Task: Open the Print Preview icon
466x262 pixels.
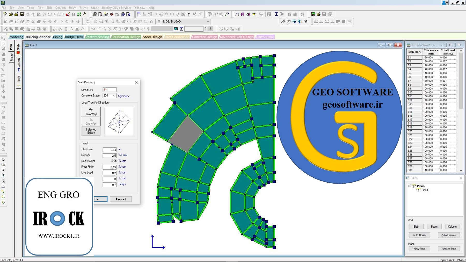Action: click(x=101, y=14)
